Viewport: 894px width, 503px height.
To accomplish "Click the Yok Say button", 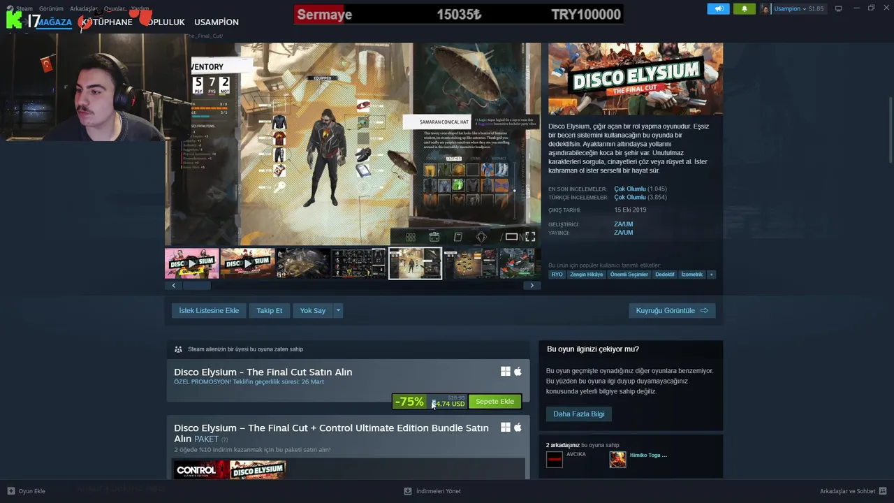I will pos(313,310).
